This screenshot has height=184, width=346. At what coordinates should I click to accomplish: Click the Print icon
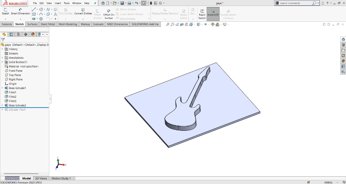point(129,3)
